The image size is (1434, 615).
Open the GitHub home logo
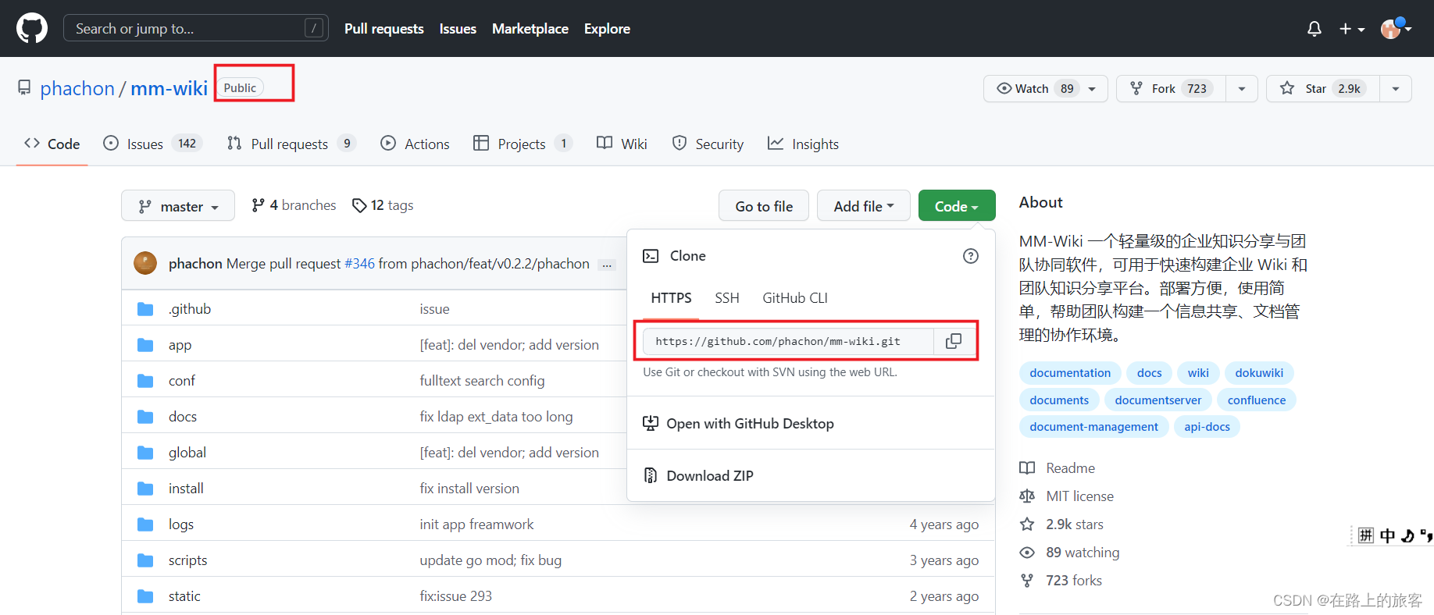32,29
